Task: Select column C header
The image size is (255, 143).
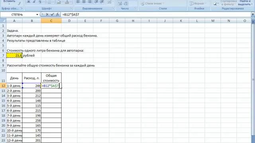Action: (x=51, y=21)
